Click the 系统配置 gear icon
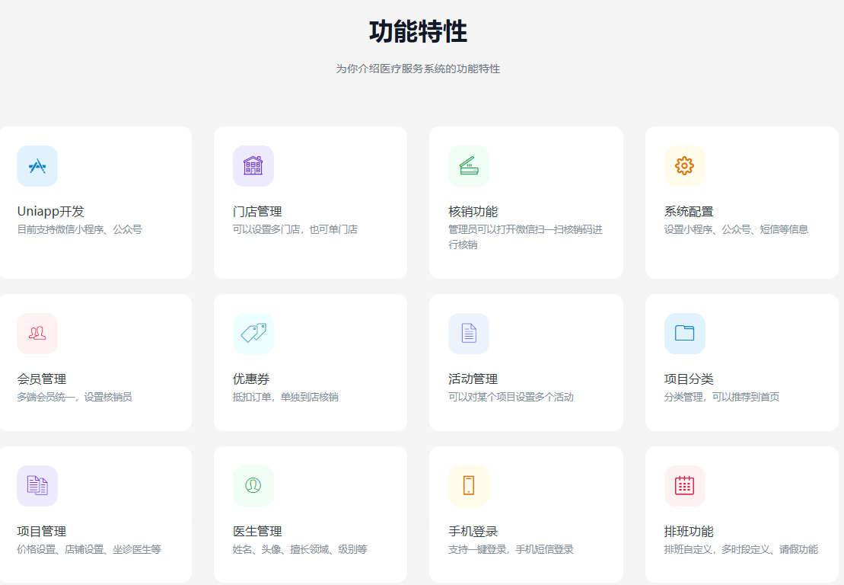844x585 pixels. pyautogui.click(x=684, y=166)
